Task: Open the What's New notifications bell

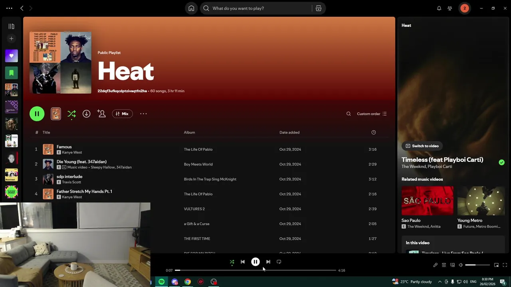Action: point(439,8)
